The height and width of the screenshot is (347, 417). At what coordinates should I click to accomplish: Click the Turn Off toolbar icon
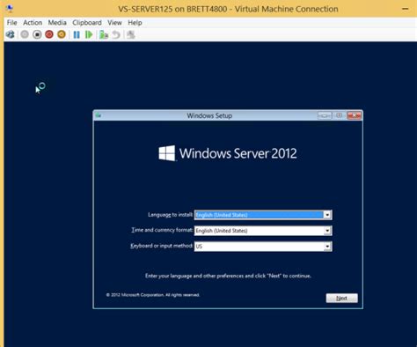click(x=37, y=34)
